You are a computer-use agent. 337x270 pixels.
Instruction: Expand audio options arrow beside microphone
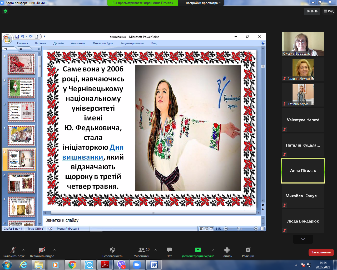coord(23,250)
